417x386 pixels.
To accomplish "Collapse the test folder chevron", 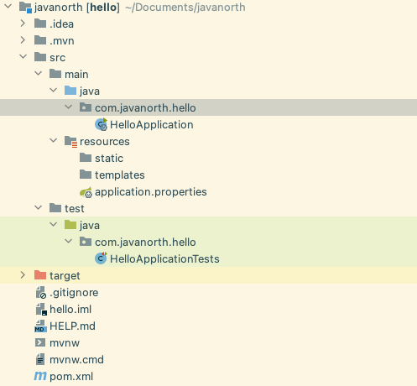I will (x=38, y=208).
